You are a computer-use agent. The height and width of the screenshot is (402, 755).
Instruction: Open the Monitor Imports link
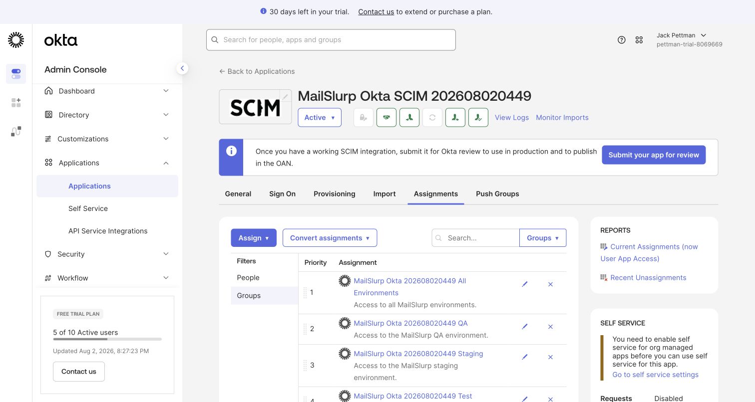pos(562,118)
